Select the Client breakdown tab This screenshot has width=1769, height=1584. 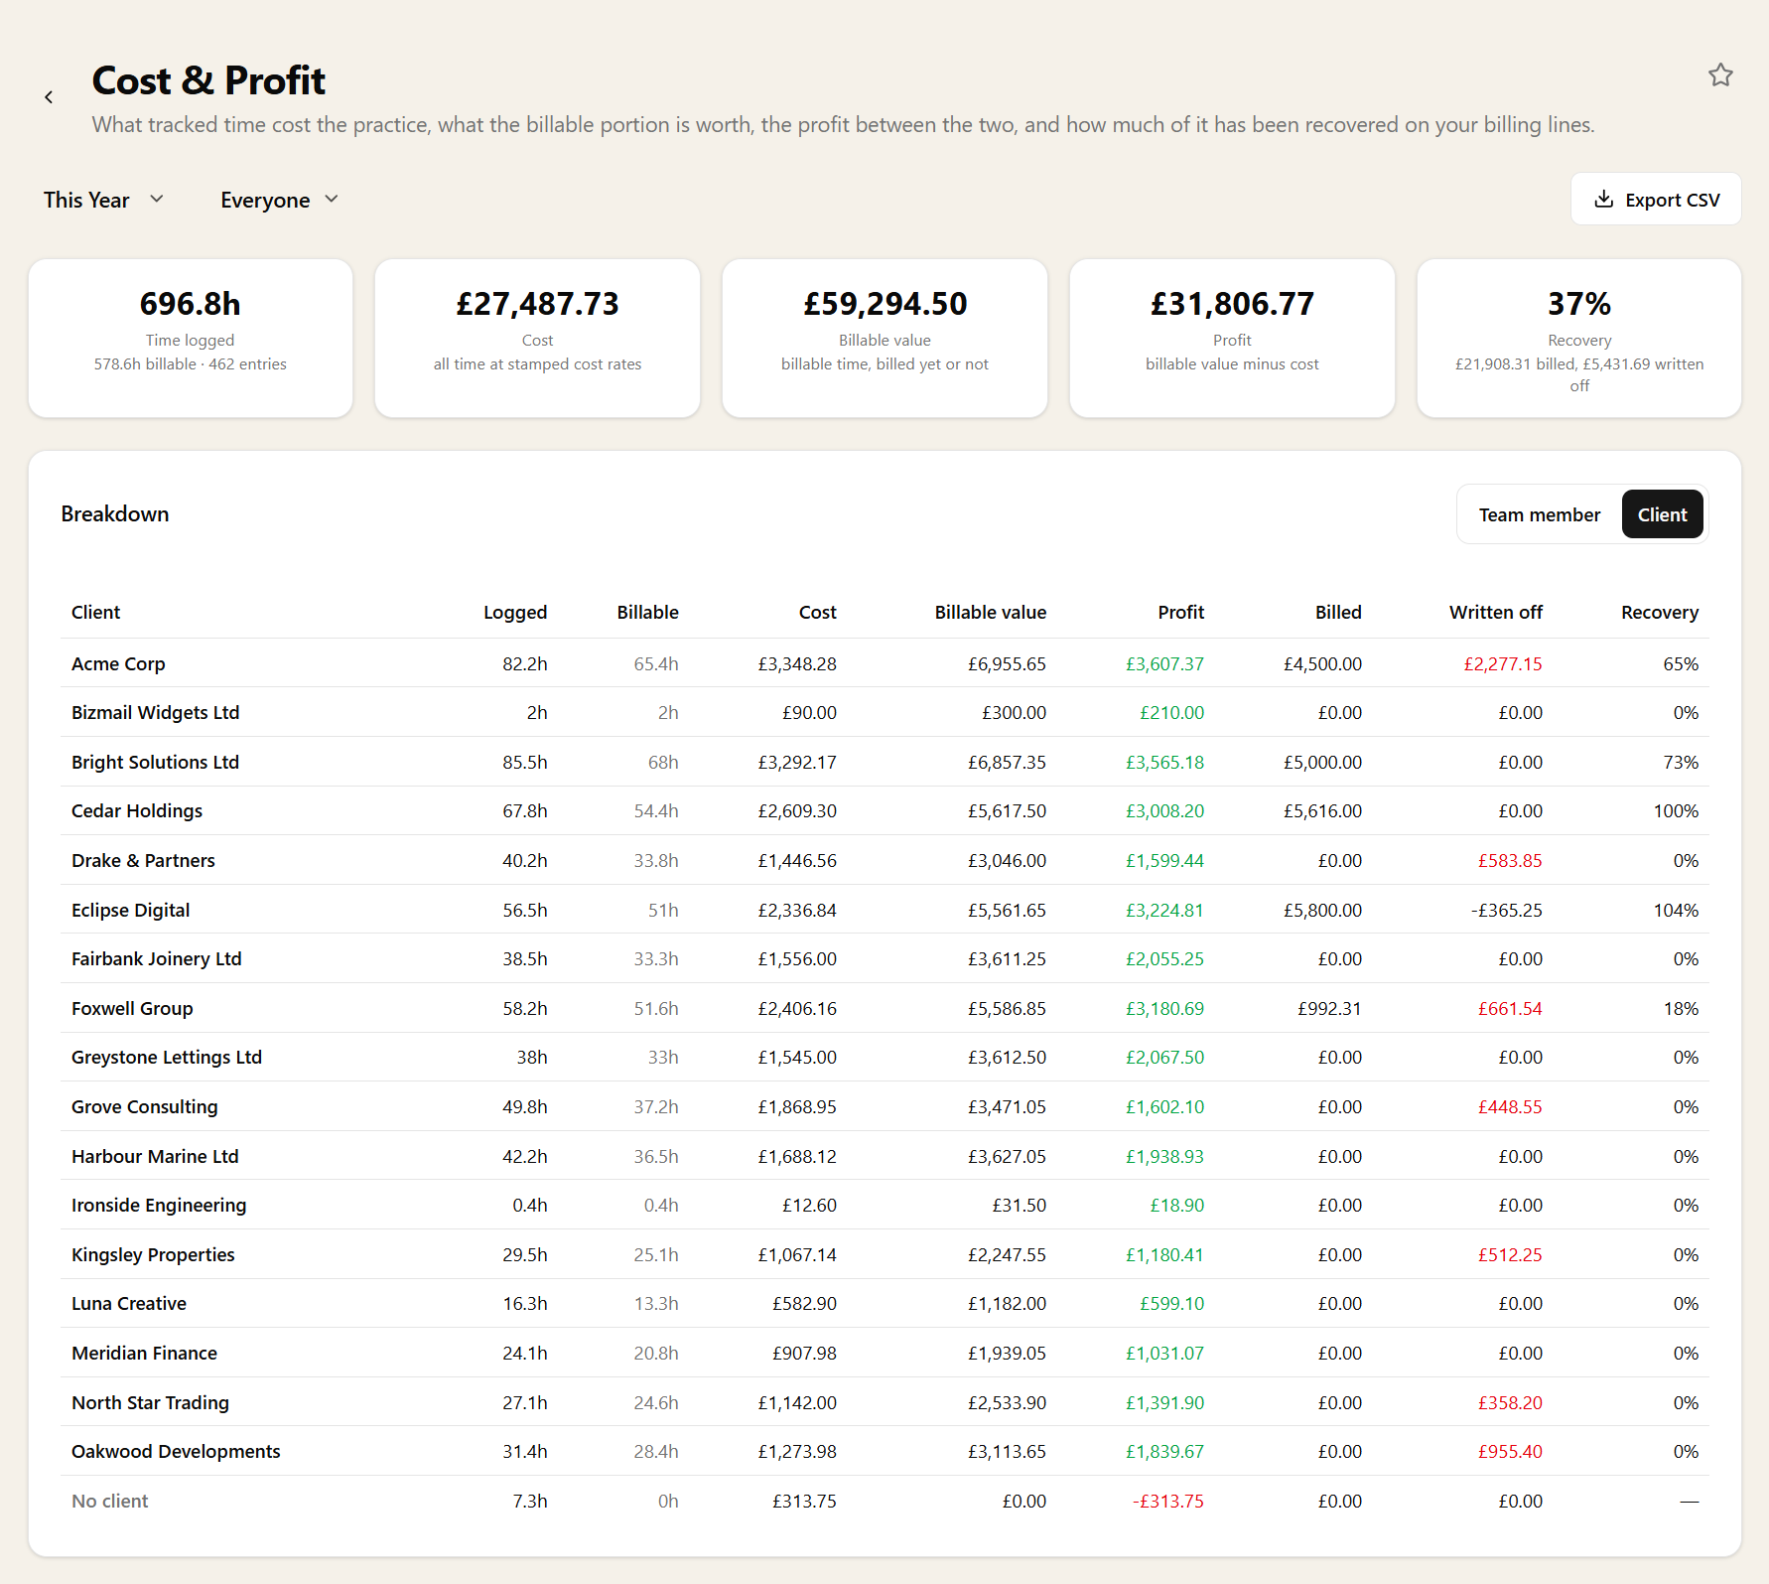point(1662,514)
